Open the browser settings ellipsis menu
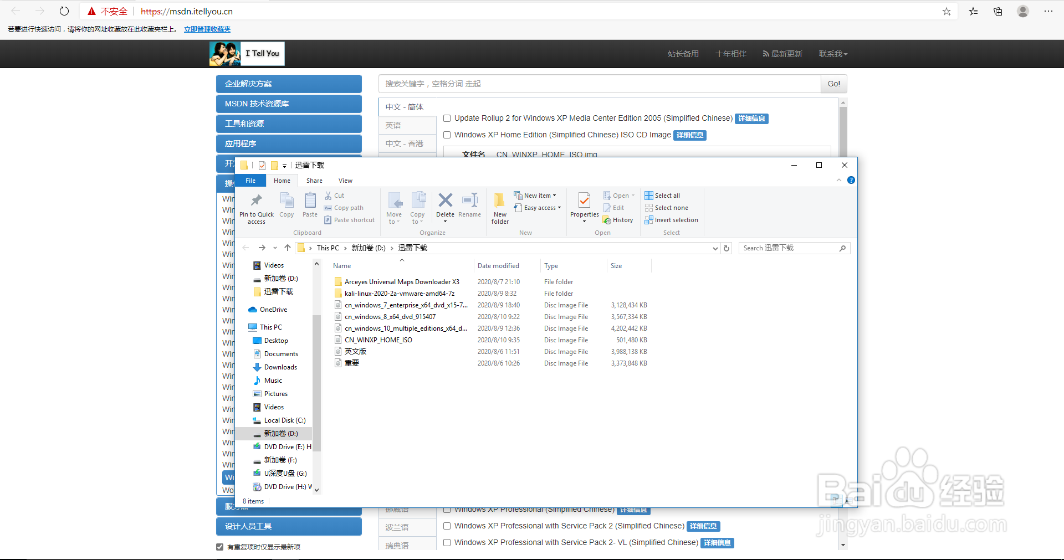 [x=1048, y=11]
